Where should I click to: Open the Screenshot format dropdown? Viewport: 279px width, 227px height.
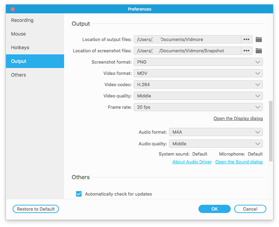[x=198, y=62]
